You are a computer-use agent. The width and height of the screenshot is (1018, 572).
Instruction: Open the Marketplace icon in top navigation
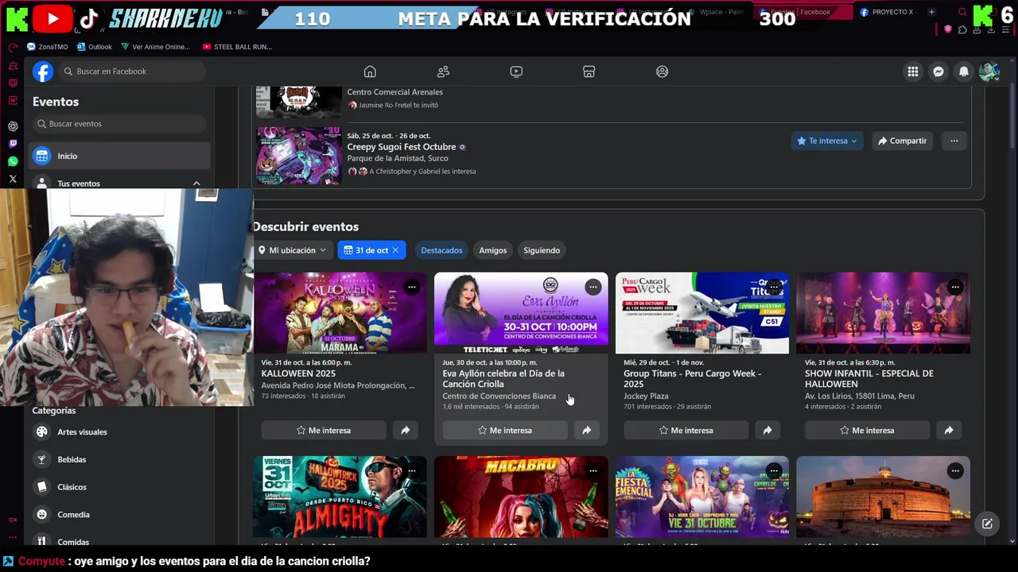[x=589, y=71]
